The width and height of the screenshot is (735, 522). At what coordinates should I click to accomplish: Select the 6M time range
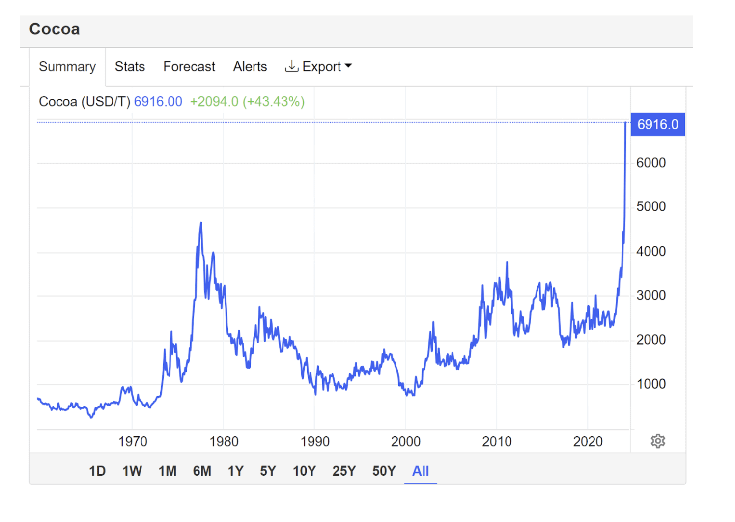click(x=202, y=471)
